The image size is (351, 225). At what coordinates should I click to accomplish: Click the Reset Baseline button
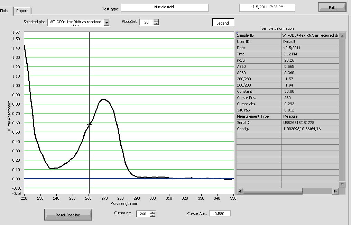pyautogui.click(x=68, y=215)
